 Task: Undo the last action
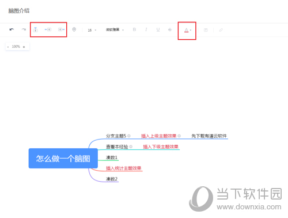click(x=12, y=29)
